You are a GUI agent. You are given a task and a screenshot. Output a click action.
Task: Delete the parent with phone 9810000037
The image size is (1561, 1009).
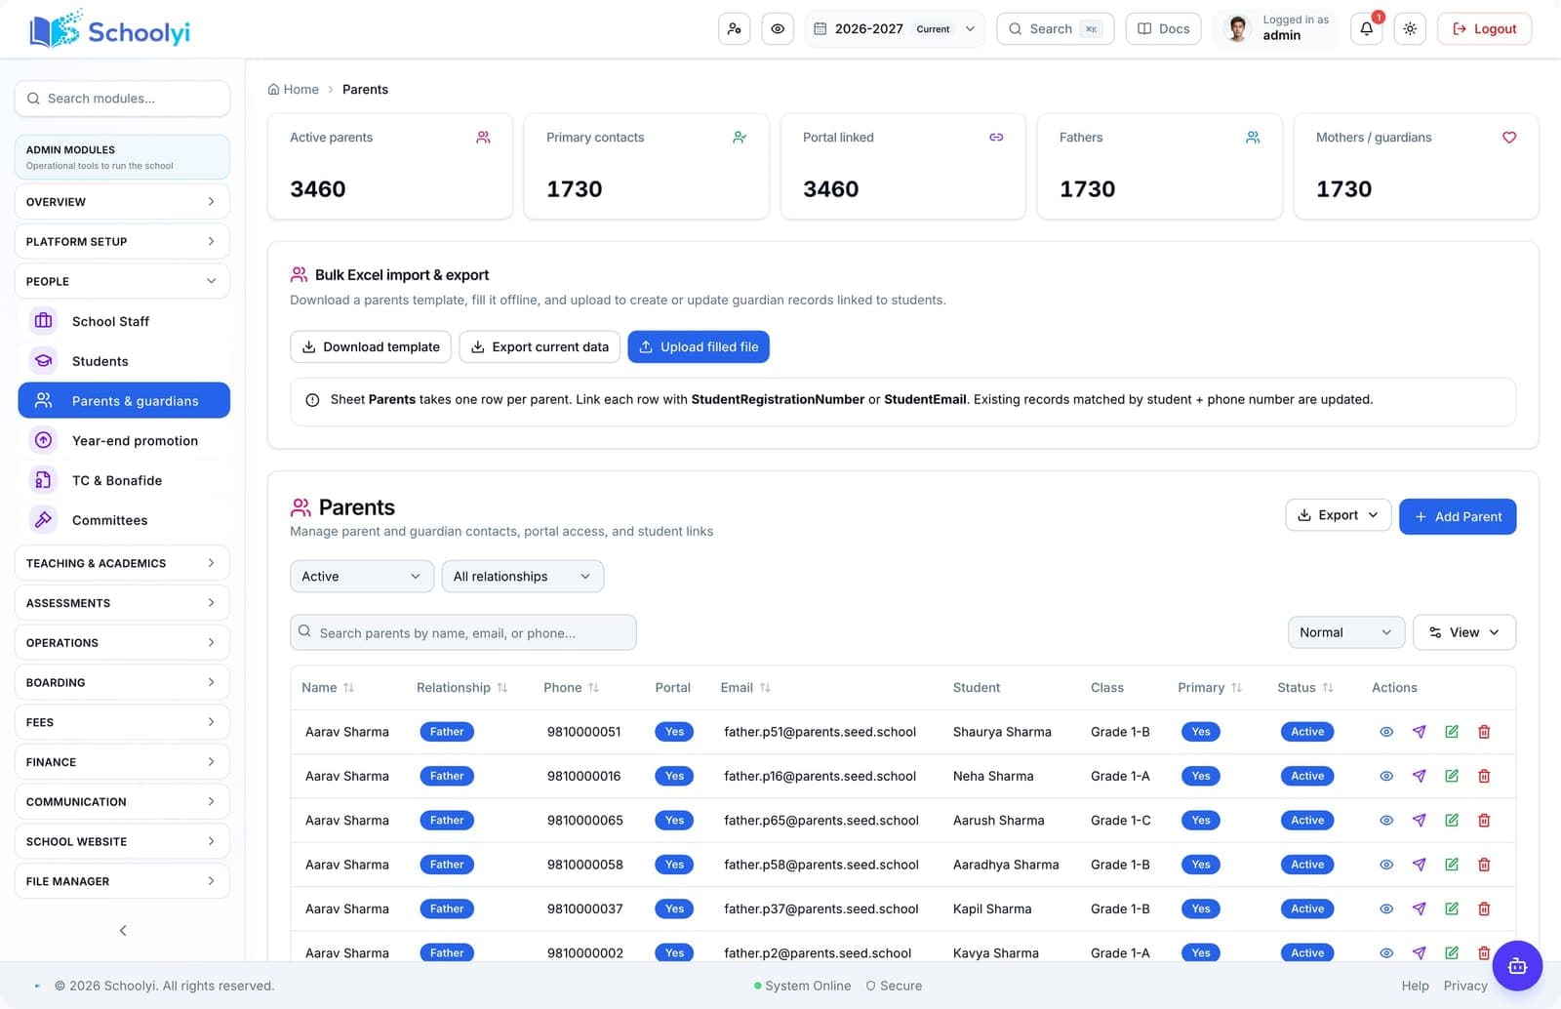point(1484,908)
